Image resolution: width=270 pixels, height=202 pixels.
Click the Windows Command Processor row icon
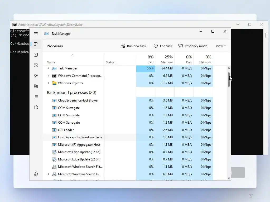coord(54,76)
